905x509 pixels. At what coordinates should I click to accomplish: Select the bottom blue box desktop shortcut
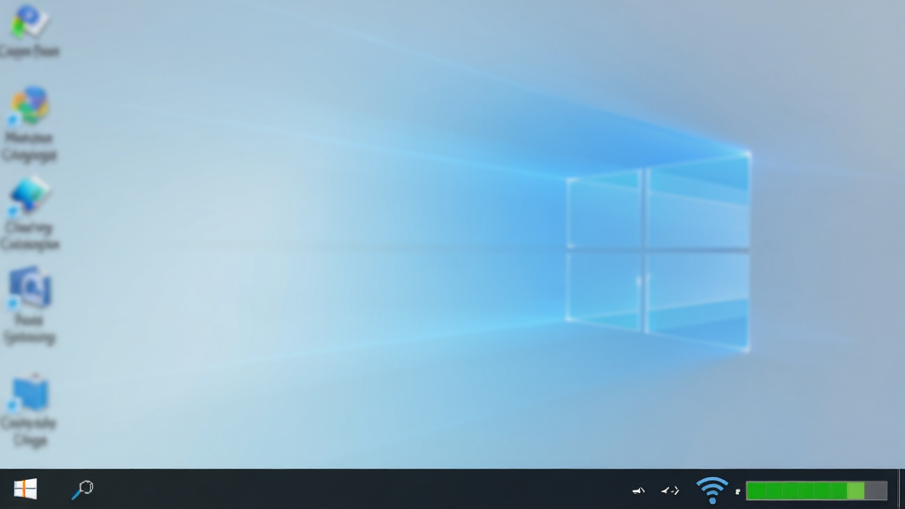click(29, 392)
